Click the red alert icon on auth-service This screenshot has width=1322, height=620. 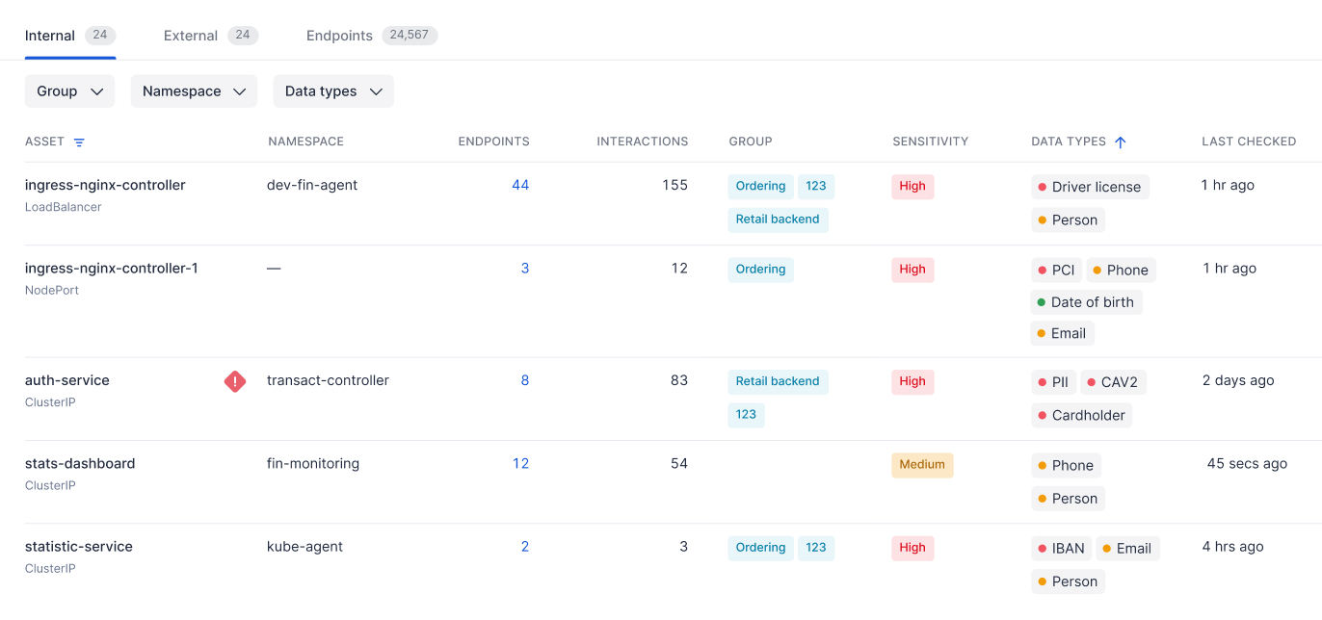235,381
